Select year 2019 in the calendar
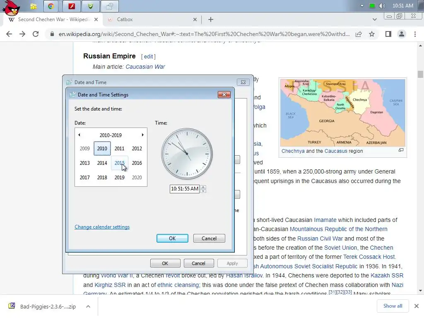Viewport: 424px width, 318px height. pos(120,178)
